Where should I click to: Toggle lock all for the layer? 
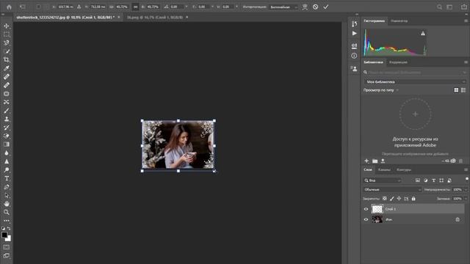click(x=413, y=199)
